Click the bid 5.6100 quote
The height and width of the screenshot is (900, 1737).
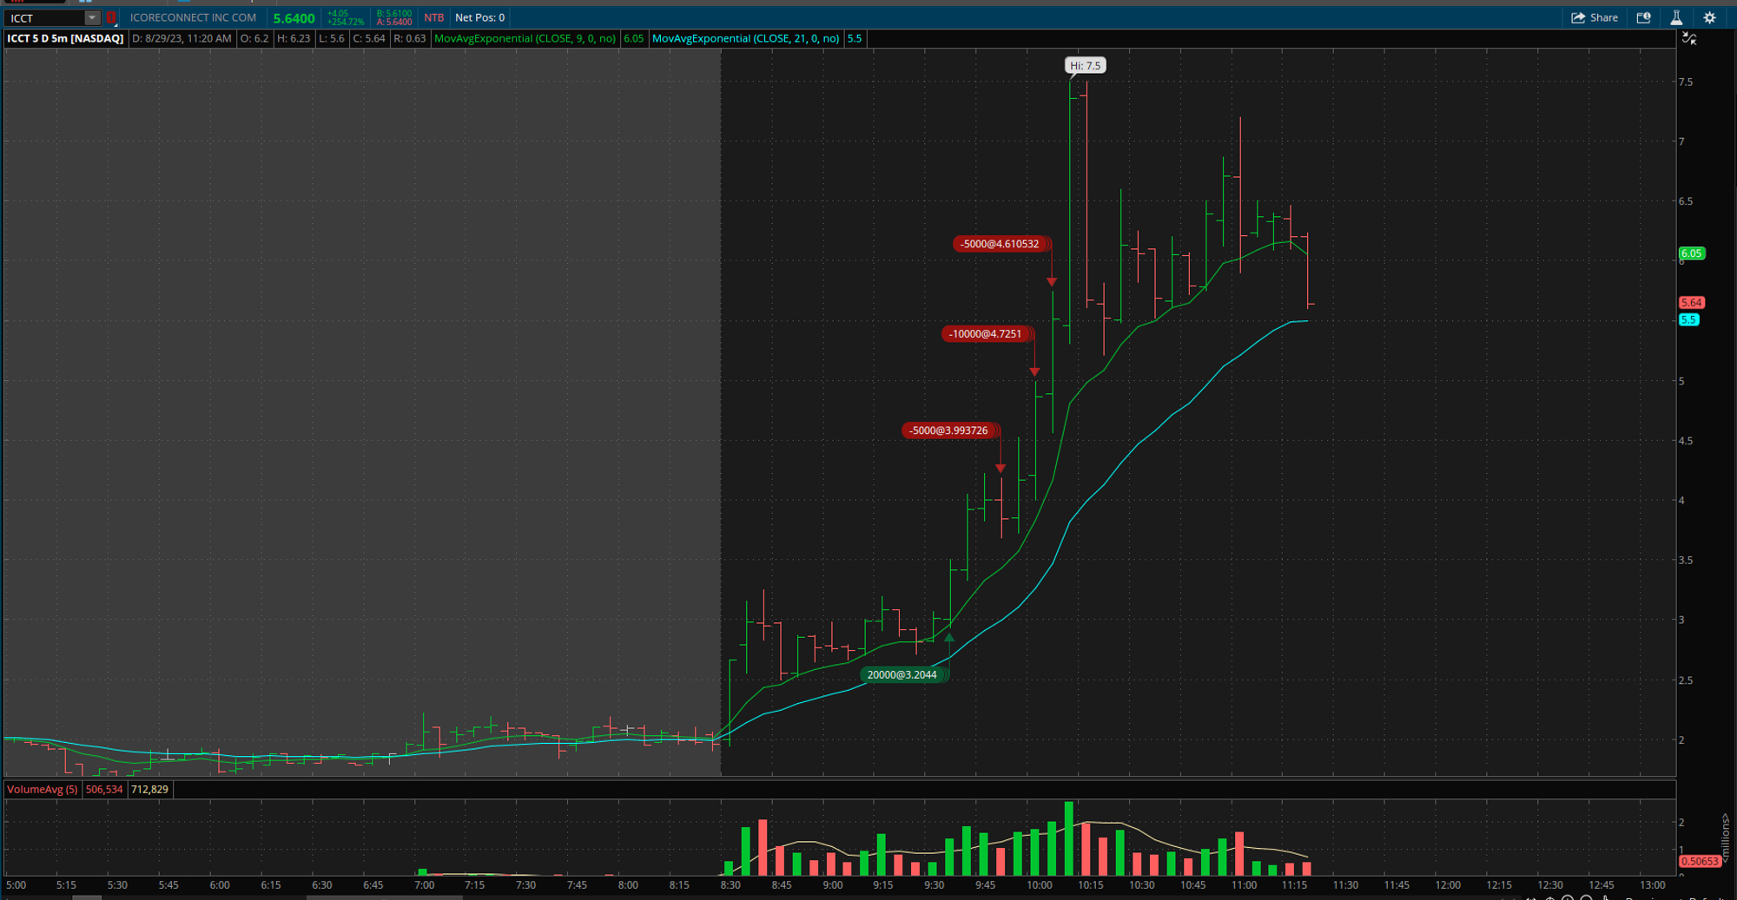(x=394, y=13)
